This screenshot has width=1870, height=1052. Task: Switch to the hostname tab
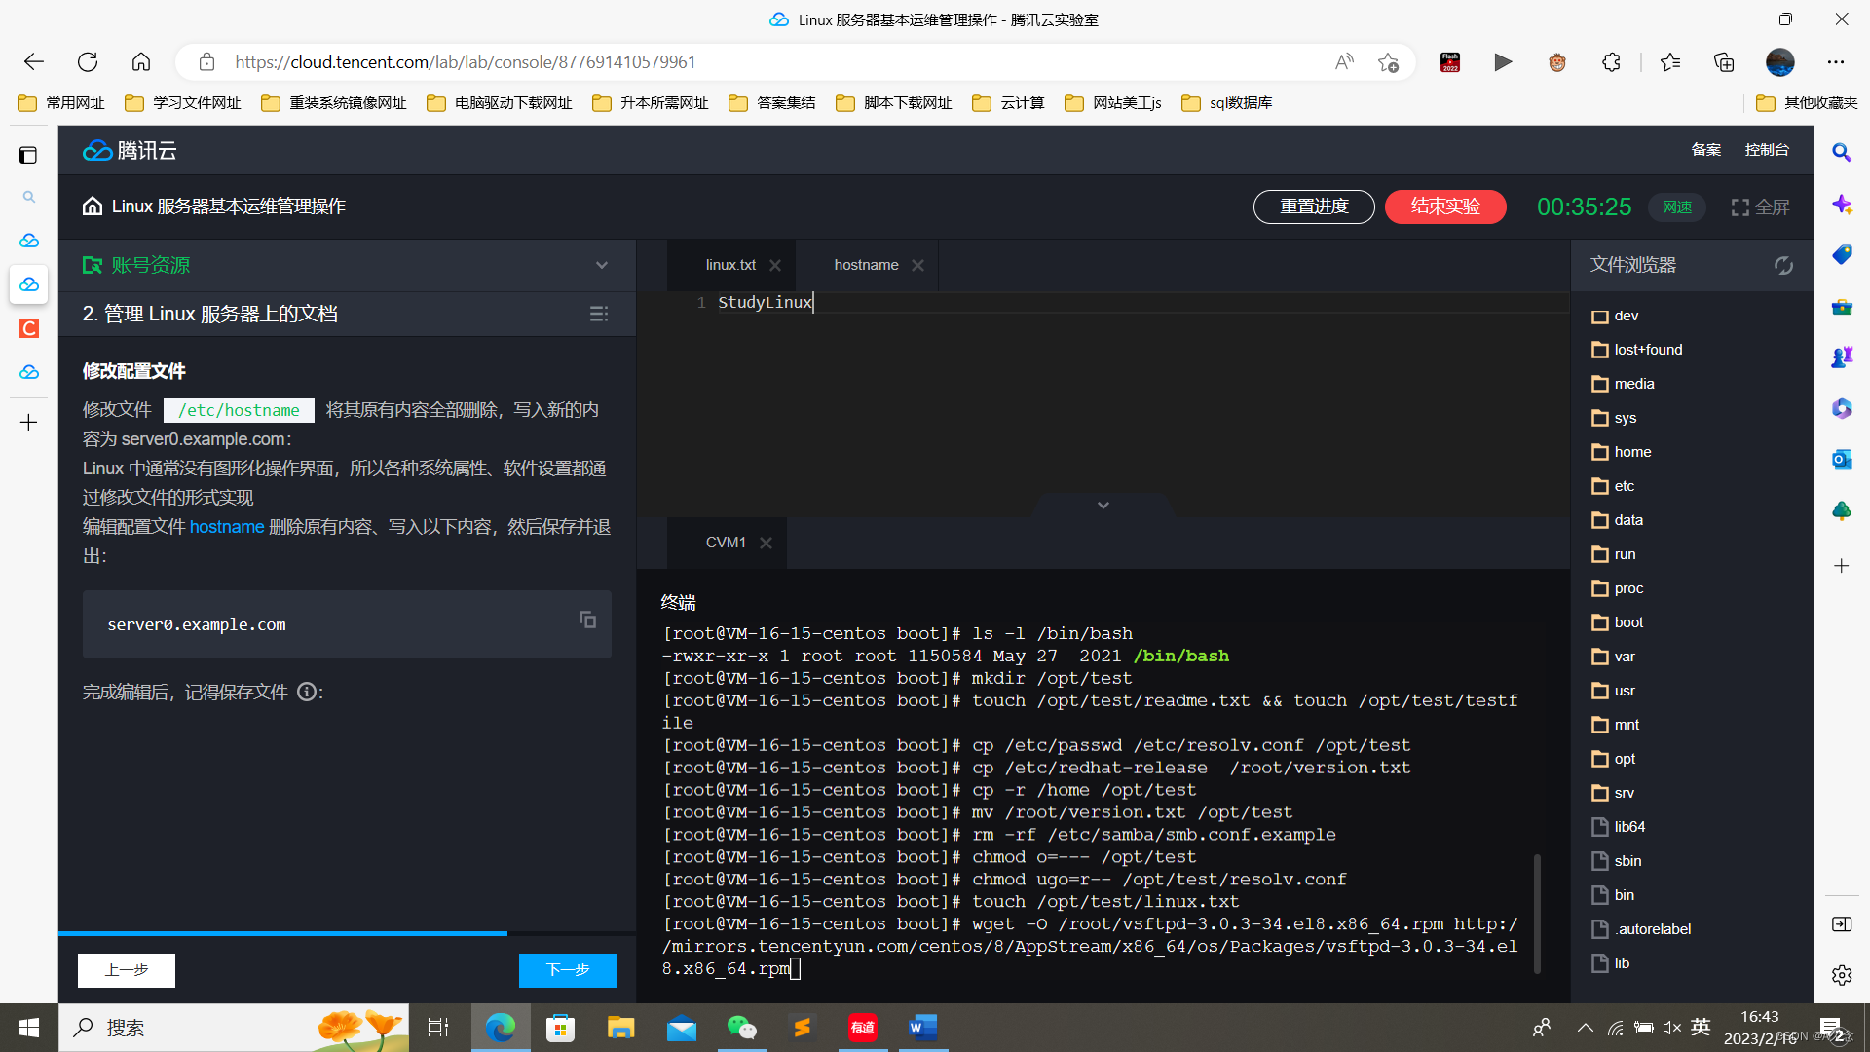(x=866, y=265)
